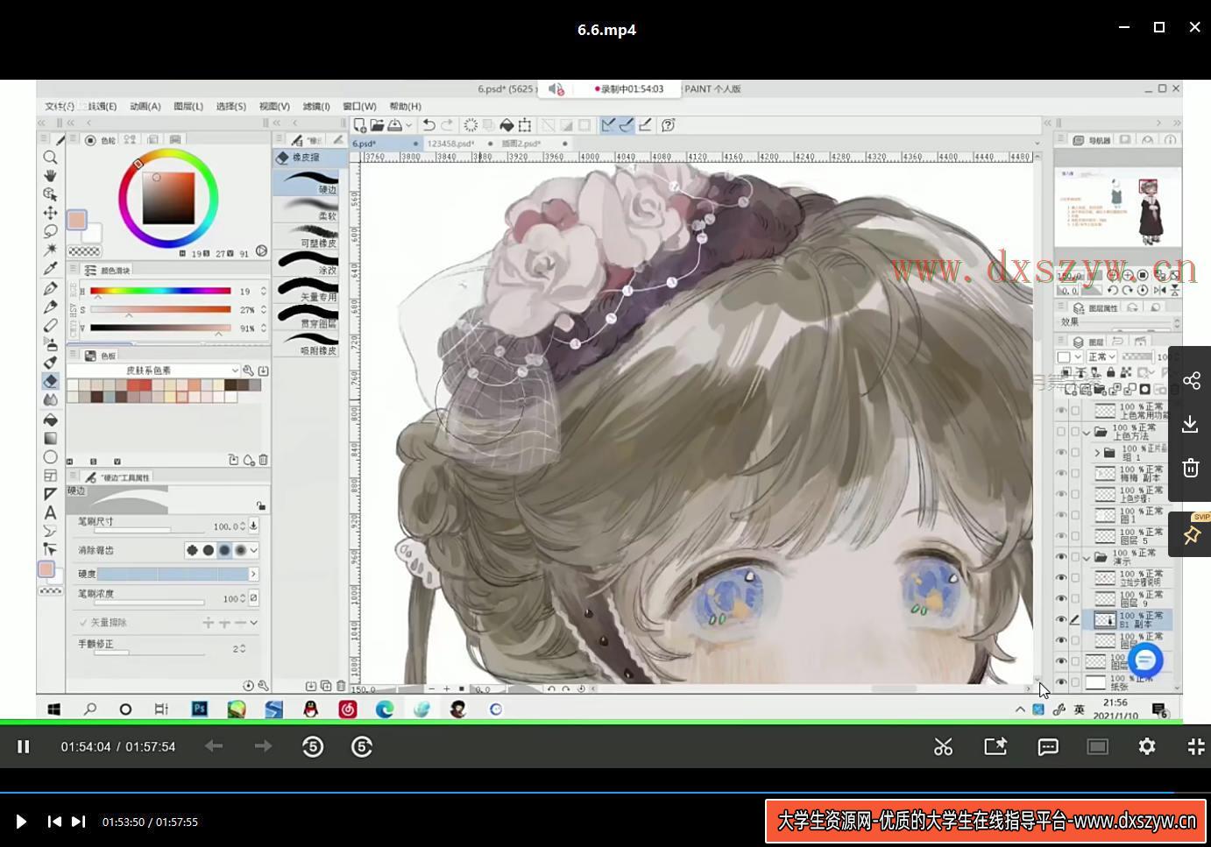
Task: Select the Pen tool in toolbar
Action: pos(50,288)
